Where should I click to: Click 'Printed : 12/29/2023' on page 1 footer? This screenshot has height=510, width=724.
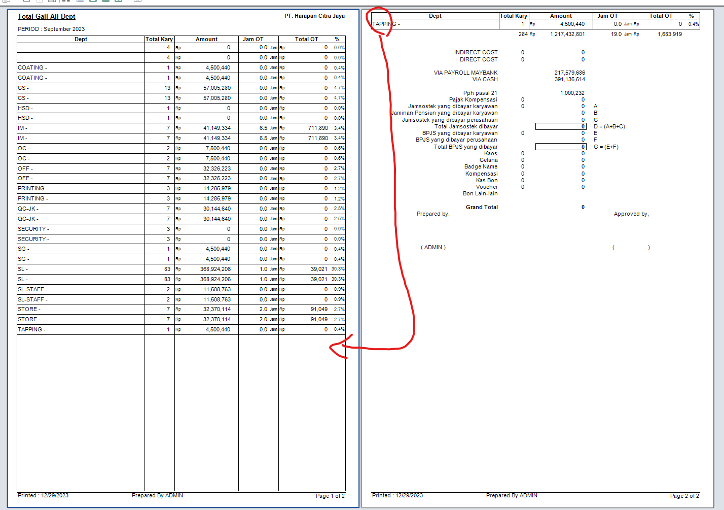(x=43, y=495)
